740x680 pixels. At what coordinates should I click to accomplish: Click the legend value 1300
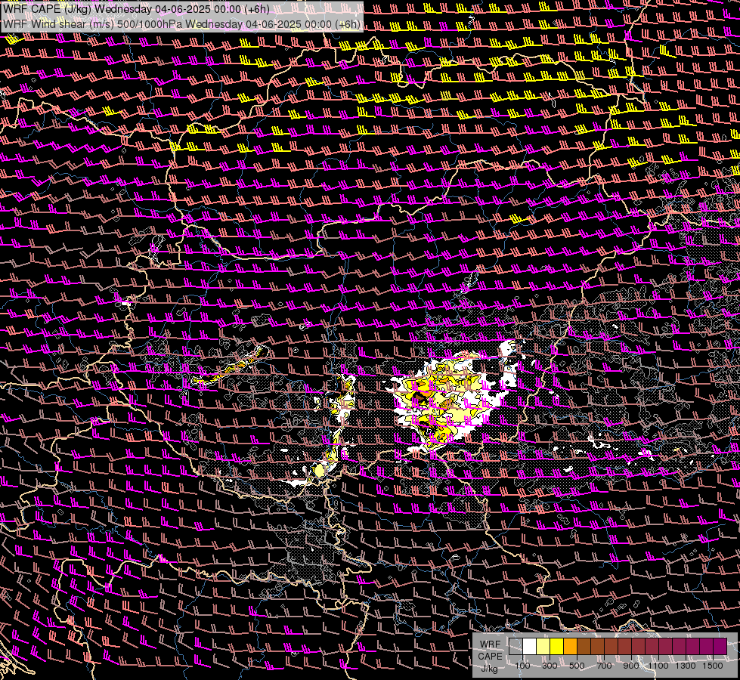point(686,666)
